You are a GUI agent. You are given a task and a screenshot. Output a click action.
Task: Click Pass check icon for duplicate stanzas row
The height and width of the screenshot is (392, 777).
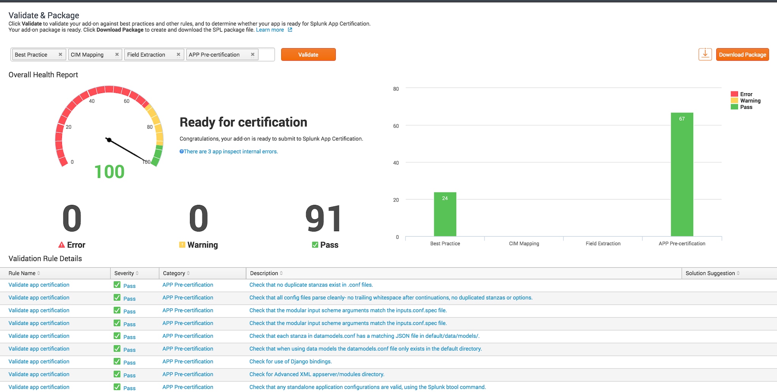pos(117,285)
